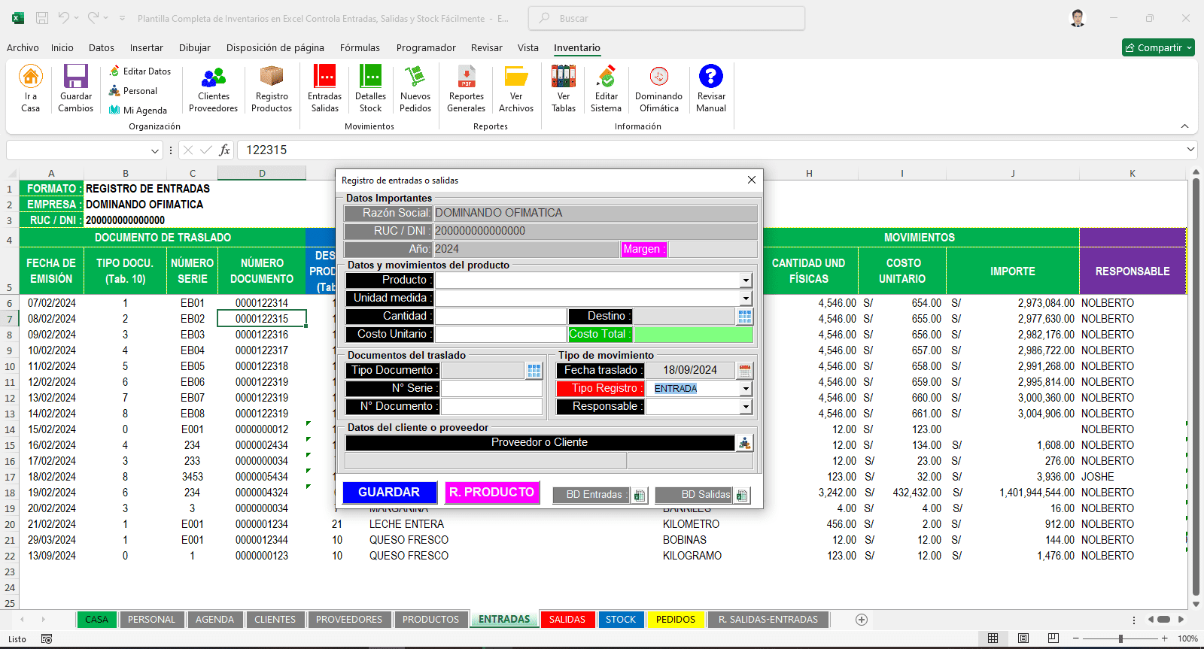Open the PEDIDOS sheet tab
The width and height of the screenshot is (1204, 649).
point(676,620)
